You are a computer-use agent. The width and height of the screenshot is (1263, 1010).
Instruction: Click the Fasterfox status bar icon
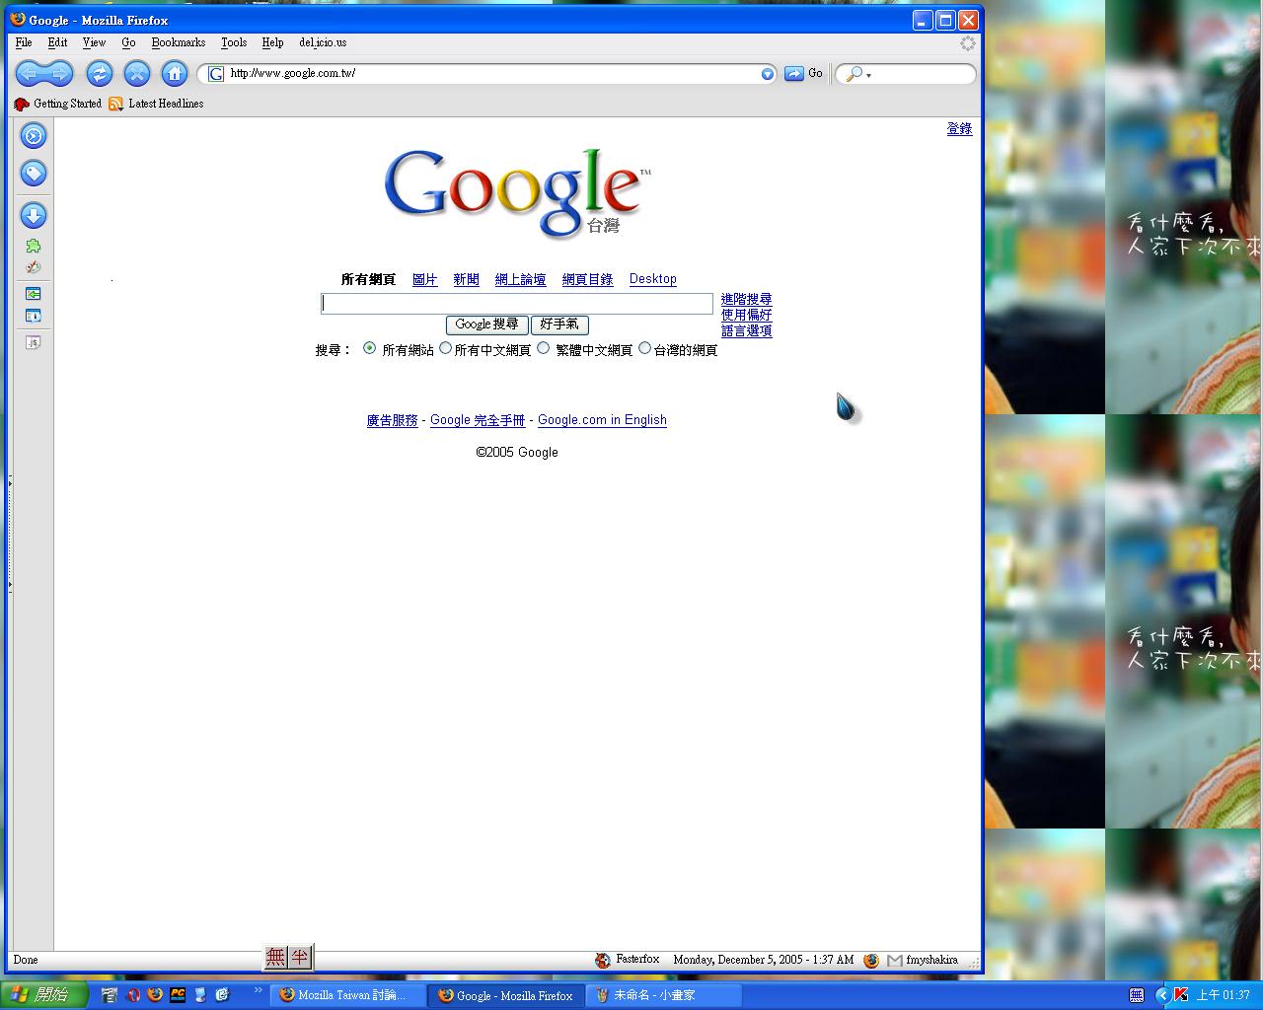(603, 960)
